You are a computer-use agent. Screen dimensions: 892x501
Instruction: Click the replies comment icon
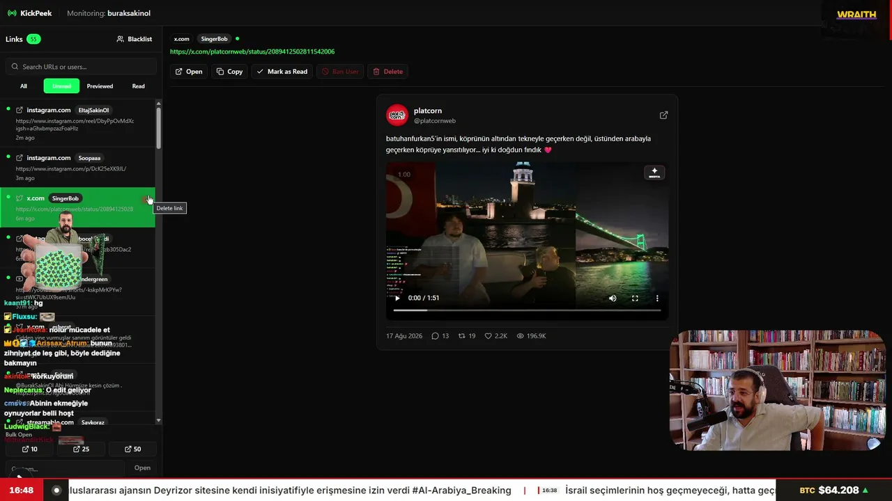pos(435,336)
